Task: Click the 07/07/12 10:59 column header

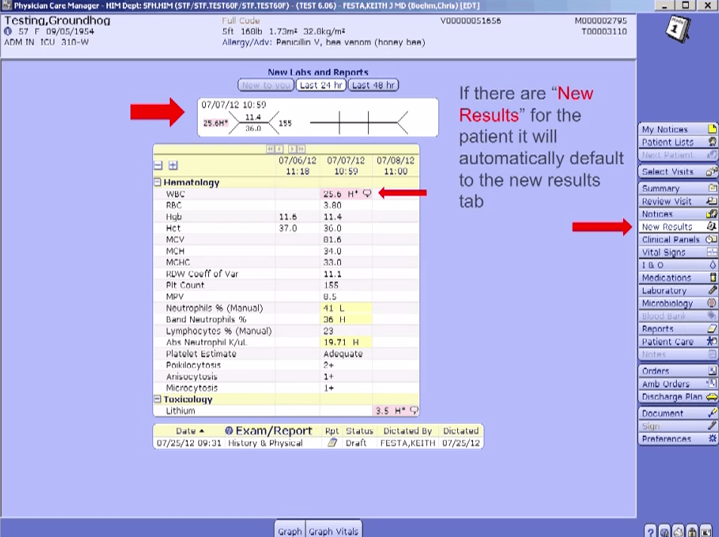Action: tap(346, 165)
